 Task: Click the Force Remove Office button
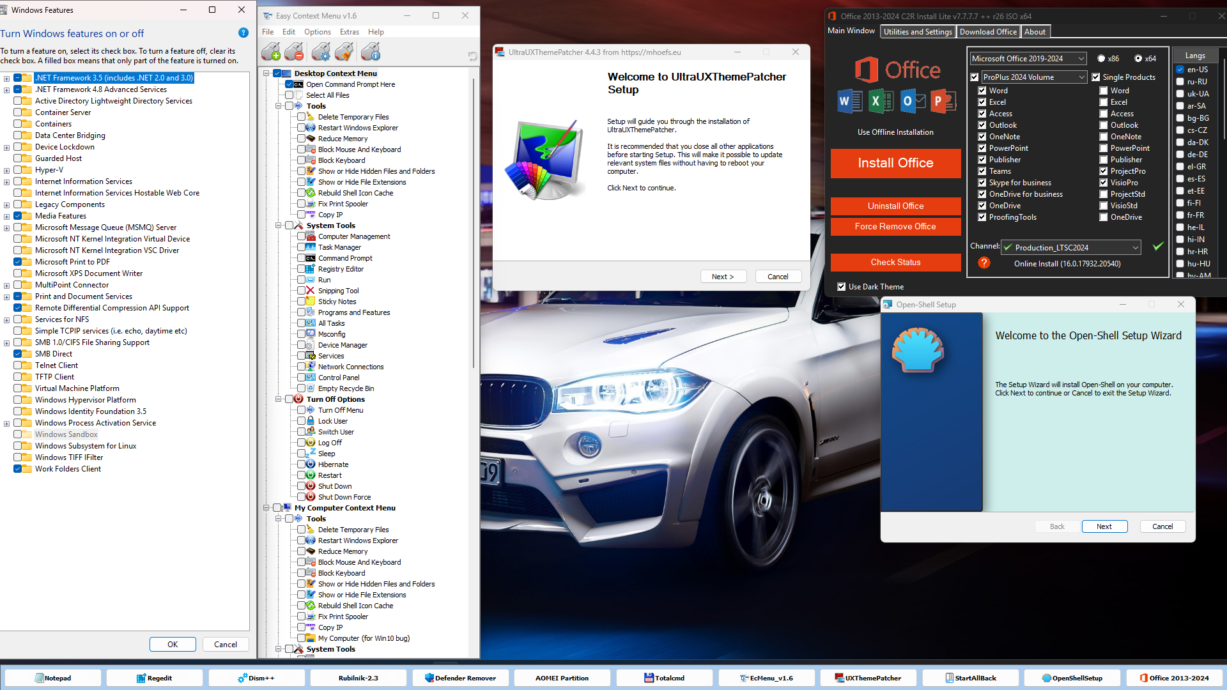[x=895, y=226]
